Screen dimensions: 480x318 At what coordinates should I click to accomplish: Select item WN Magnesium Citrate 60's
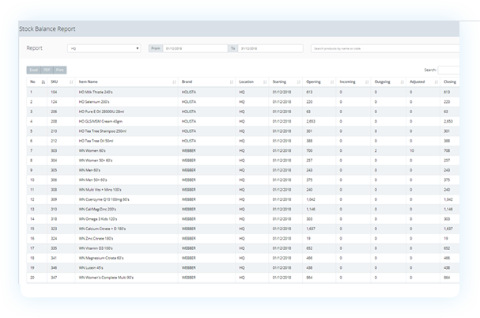tap(101, 258)
